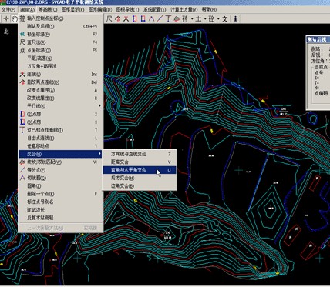
Task: Click the 土 earth structure toolbar icon
Action: (198, 18)
